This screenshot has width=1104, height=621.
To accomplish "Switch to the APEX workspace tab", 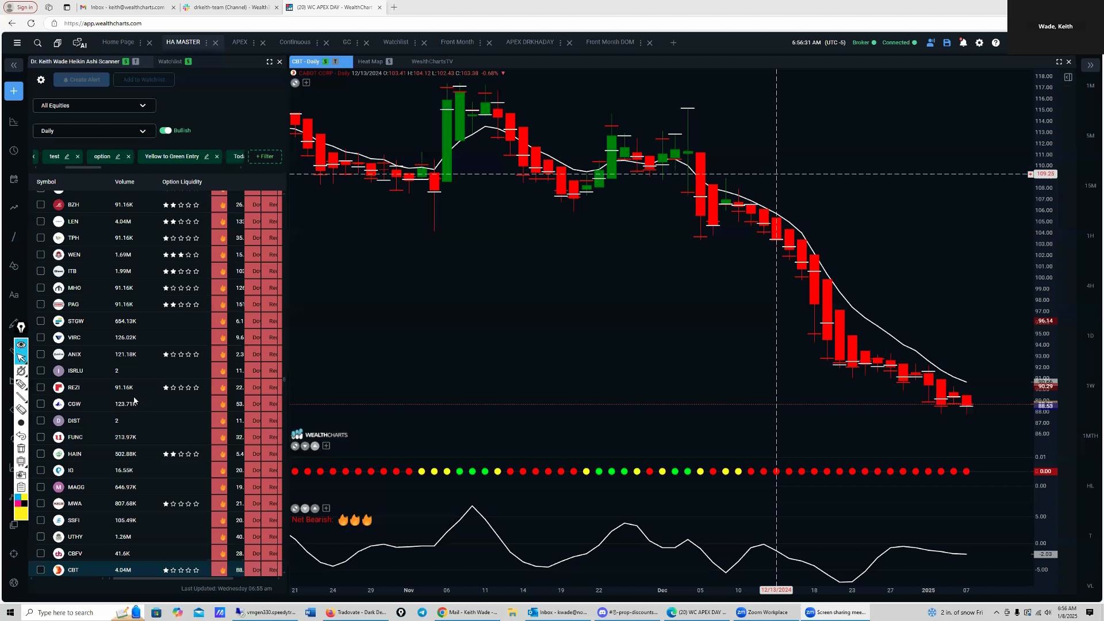I will [x=240, y=42].
